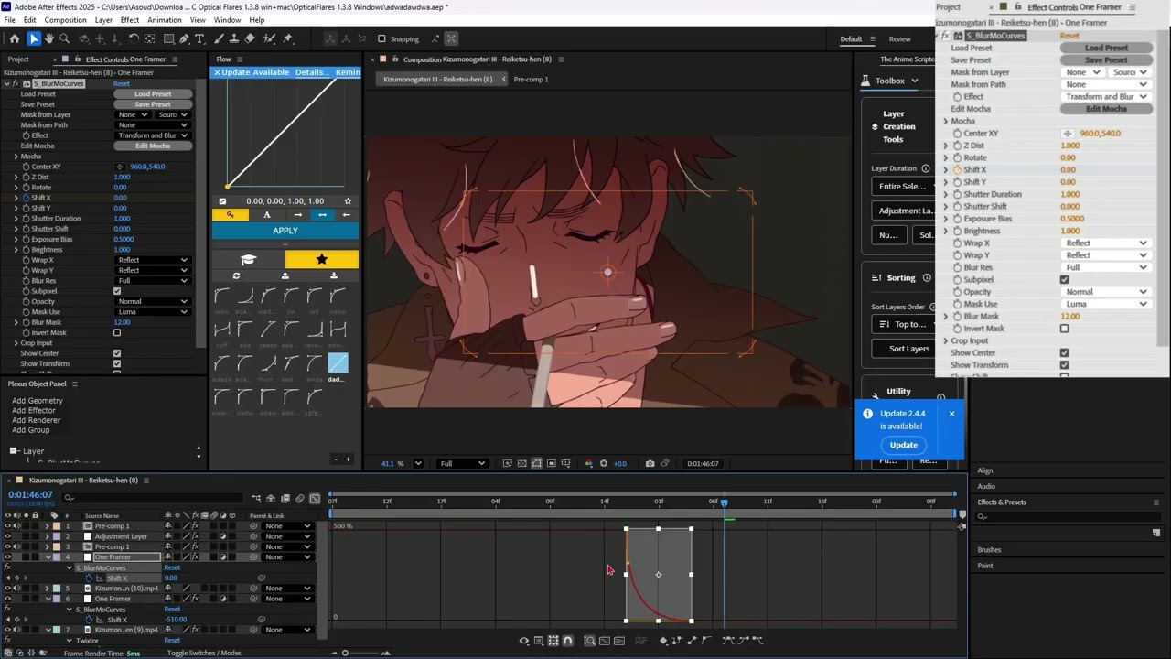Viewport: 1171px width, 659px height.
Task: Click Edit Mocha button in left panel
Action: coord(153,146)
